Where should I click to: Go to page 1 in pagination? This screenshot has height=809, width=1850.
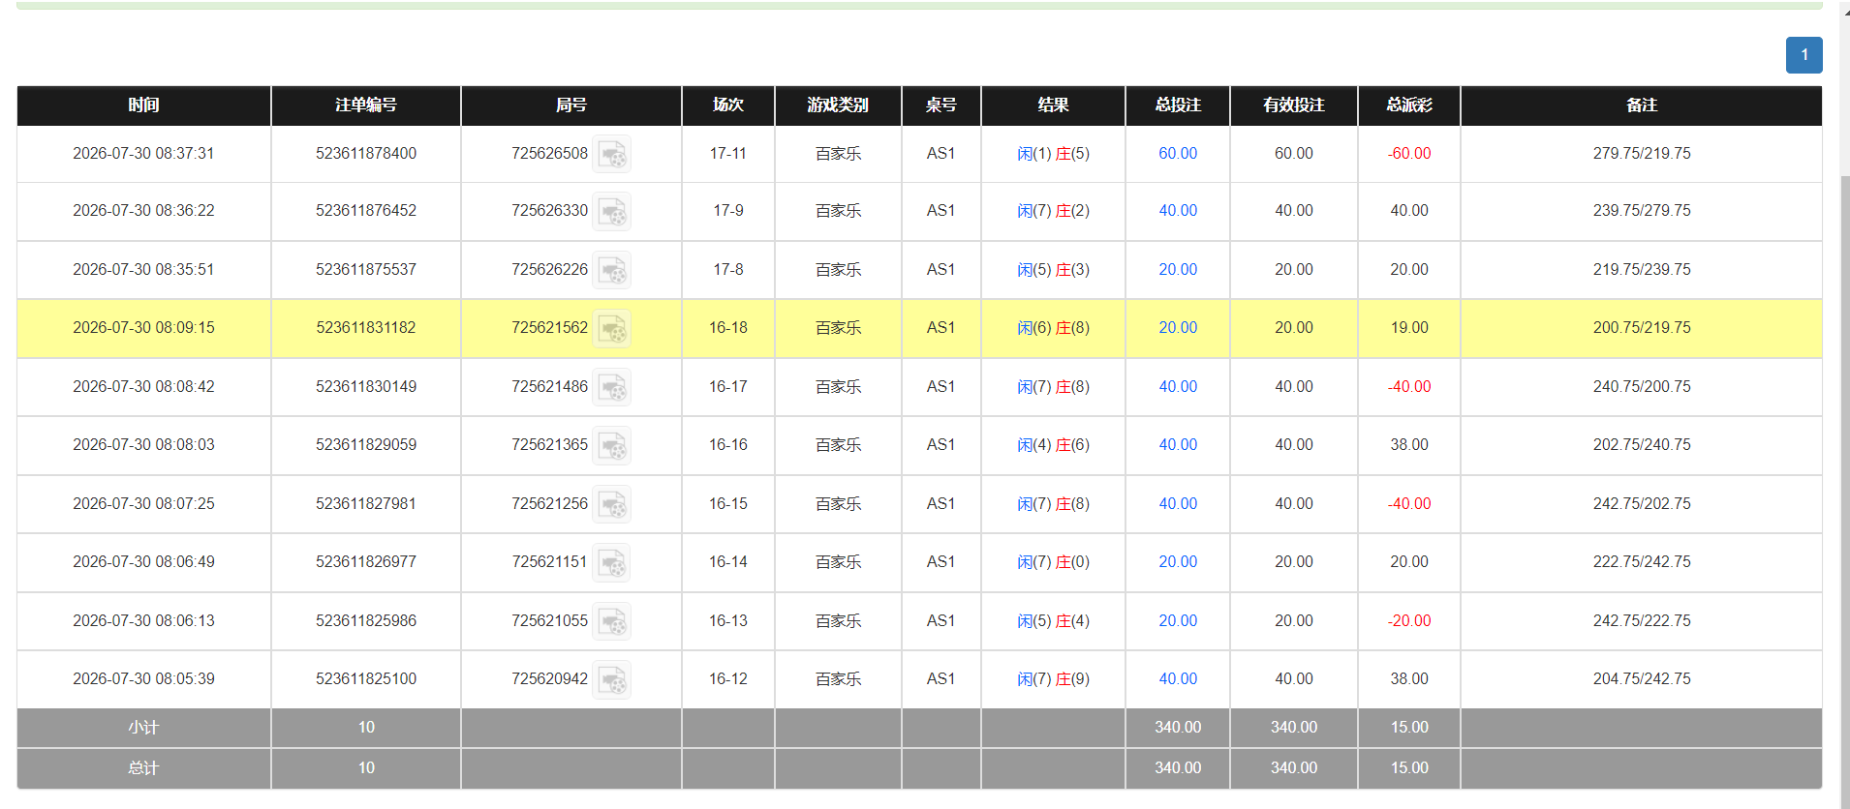point(1804,55)
